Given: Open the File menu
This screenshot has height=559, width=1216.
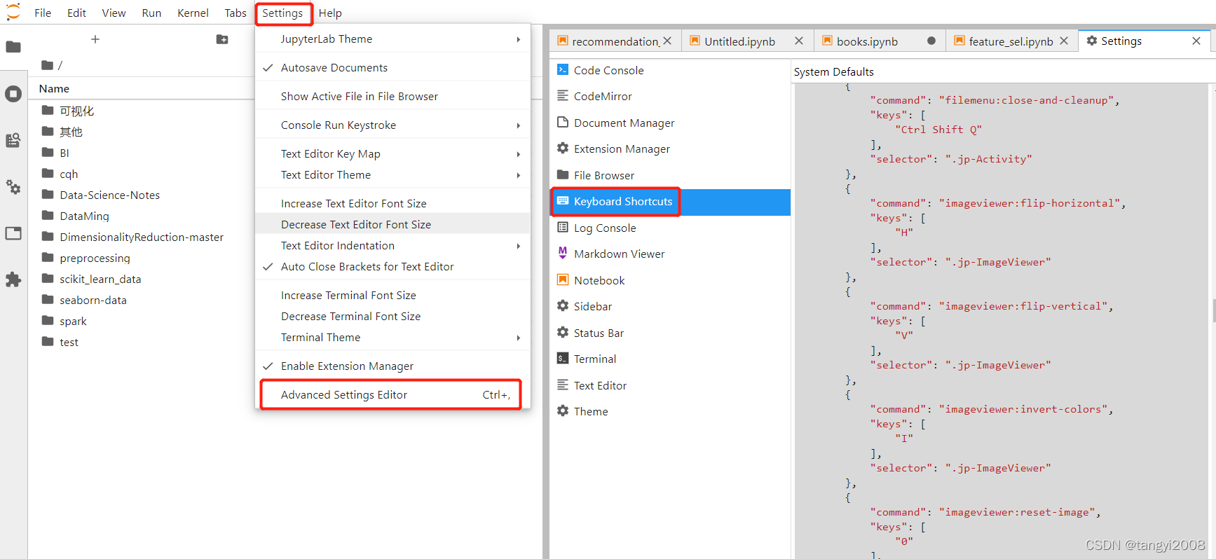Looking at the screenshot, I should coord(43,13).
